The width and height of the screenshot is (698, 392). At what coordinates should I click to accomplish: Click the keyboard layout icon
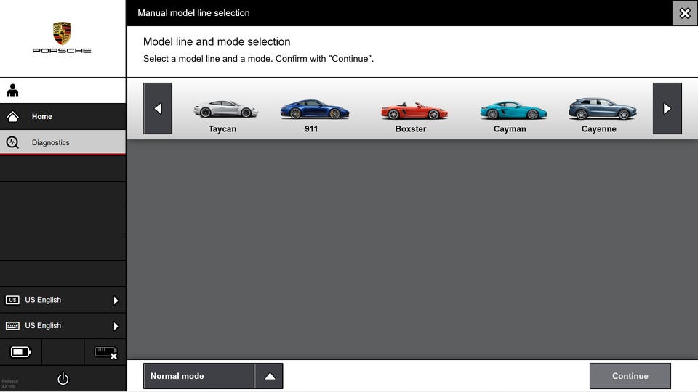pos(12,326)
